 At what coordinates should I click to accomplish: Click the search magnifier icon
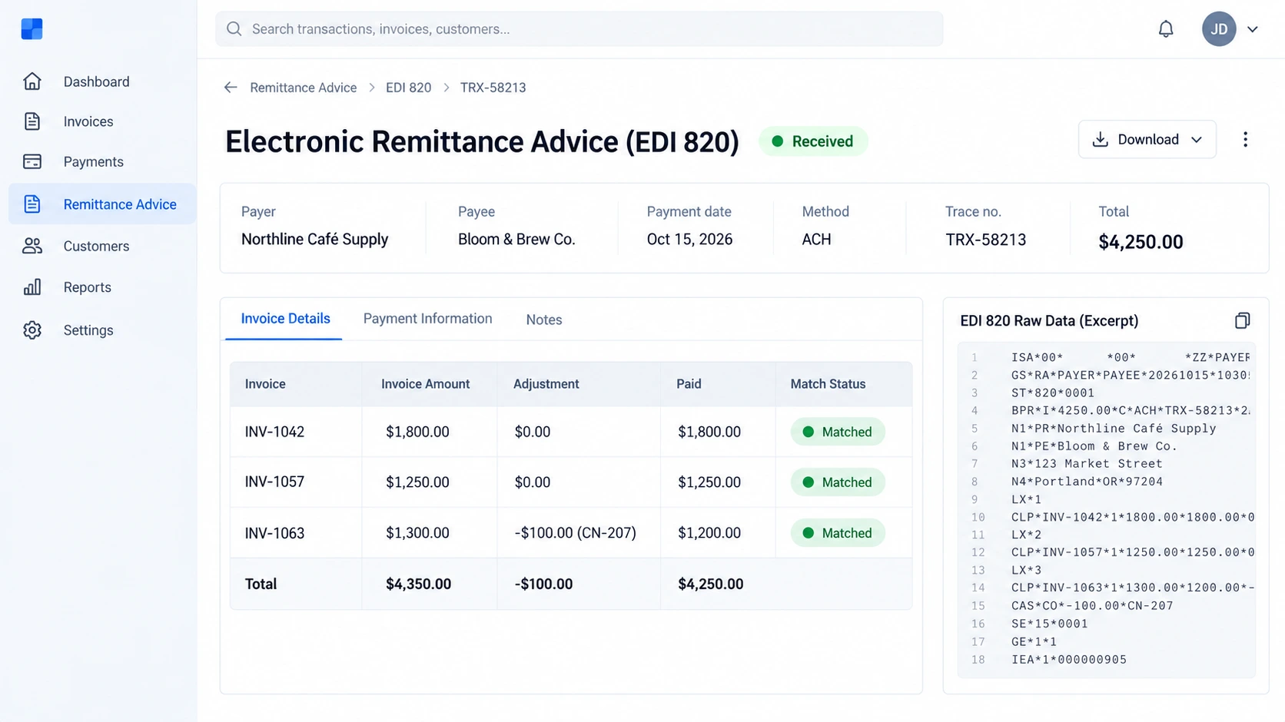click(234, 29)
